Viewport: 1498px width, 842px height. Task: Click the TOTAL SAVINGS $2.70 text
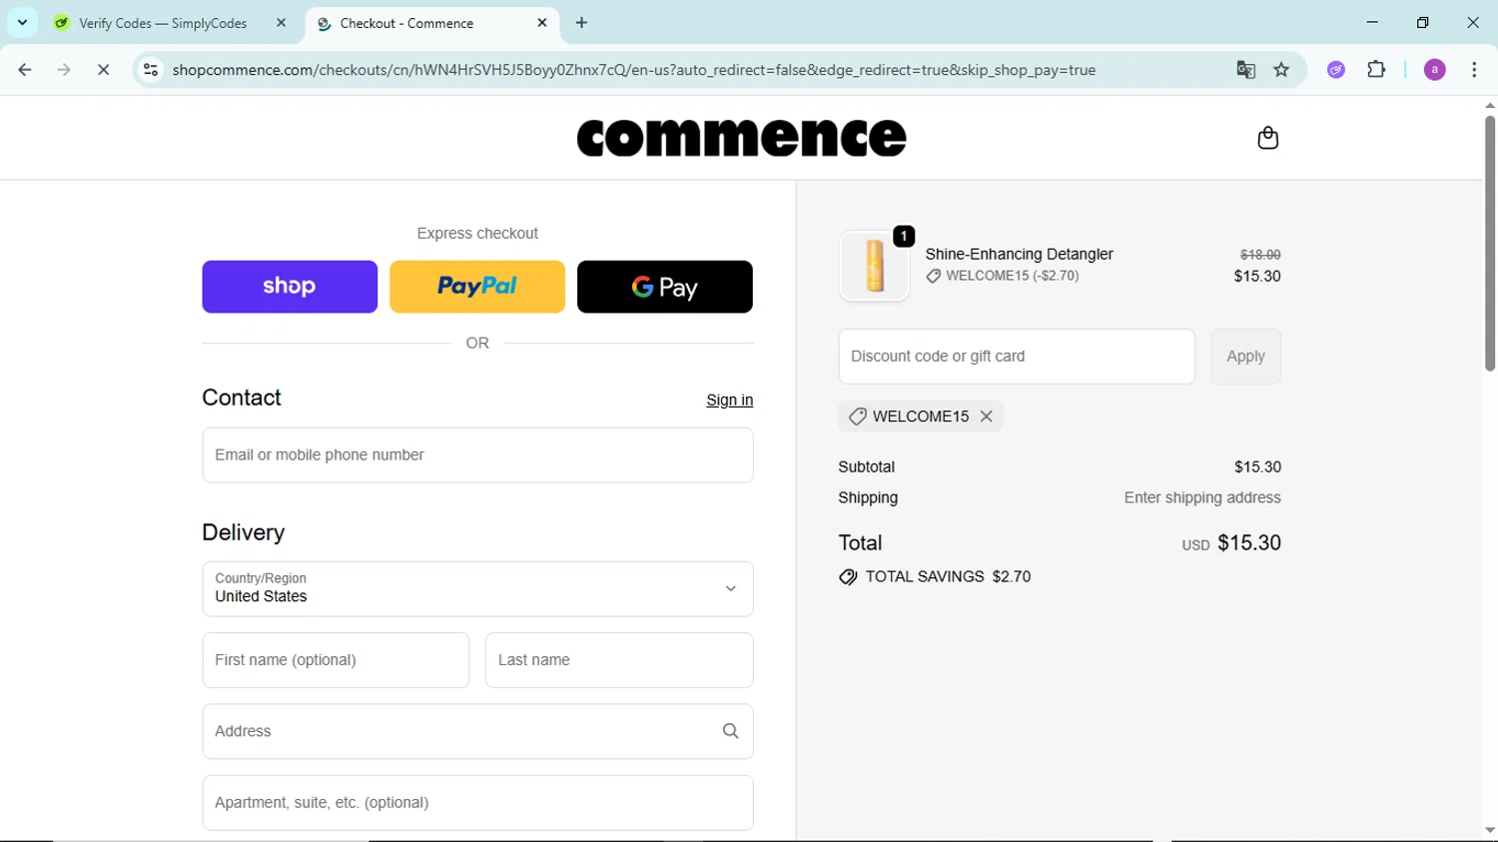pyautogui.click(x=948, y=577)
